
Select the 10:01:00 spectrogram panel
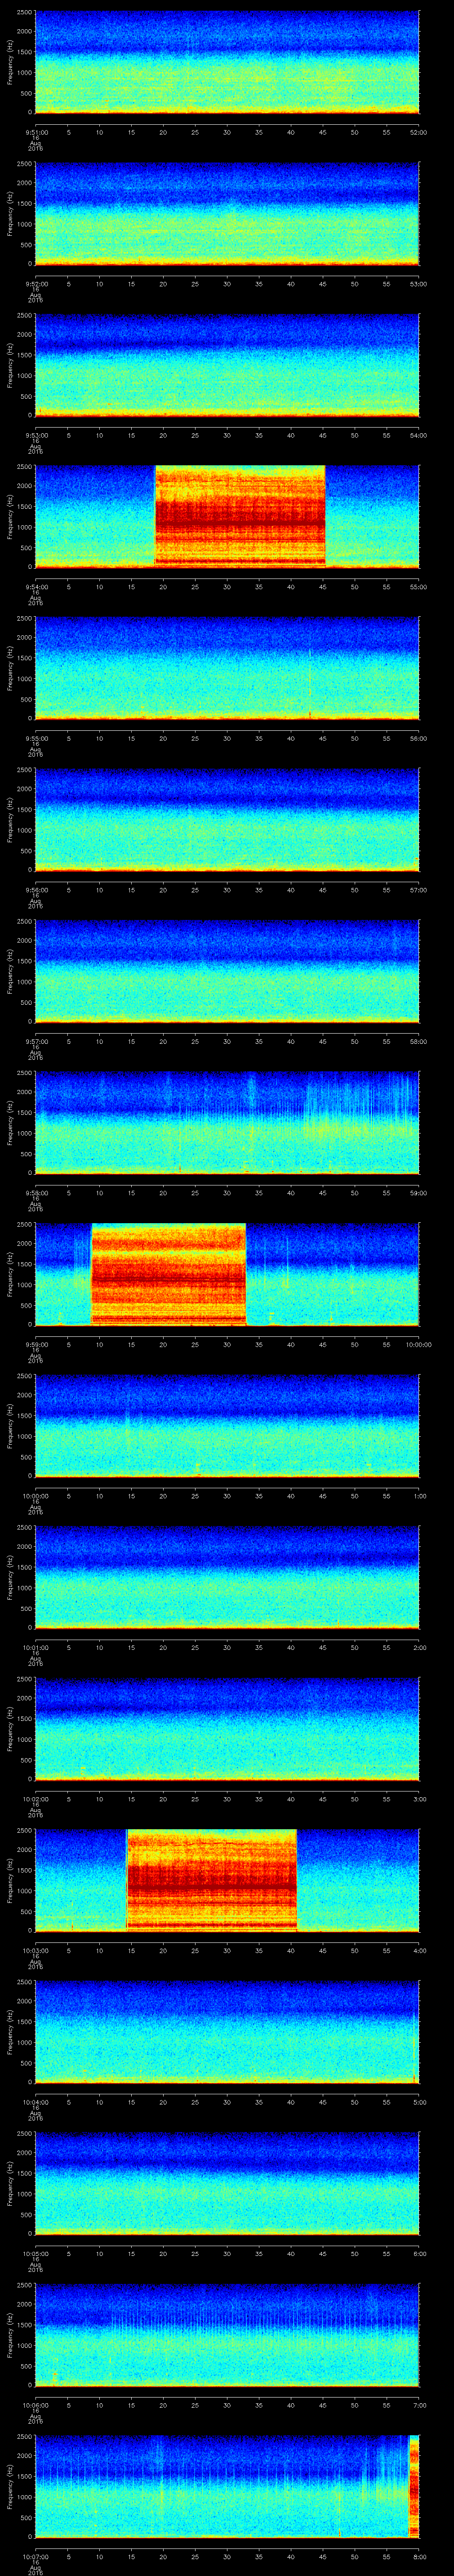click(x=227, y=1577)
